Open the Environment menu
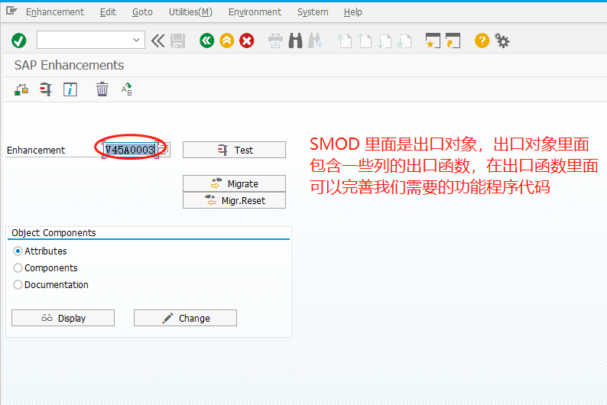Image resolution: width=607 pixels, height=405 pixels. coord(255,12)
